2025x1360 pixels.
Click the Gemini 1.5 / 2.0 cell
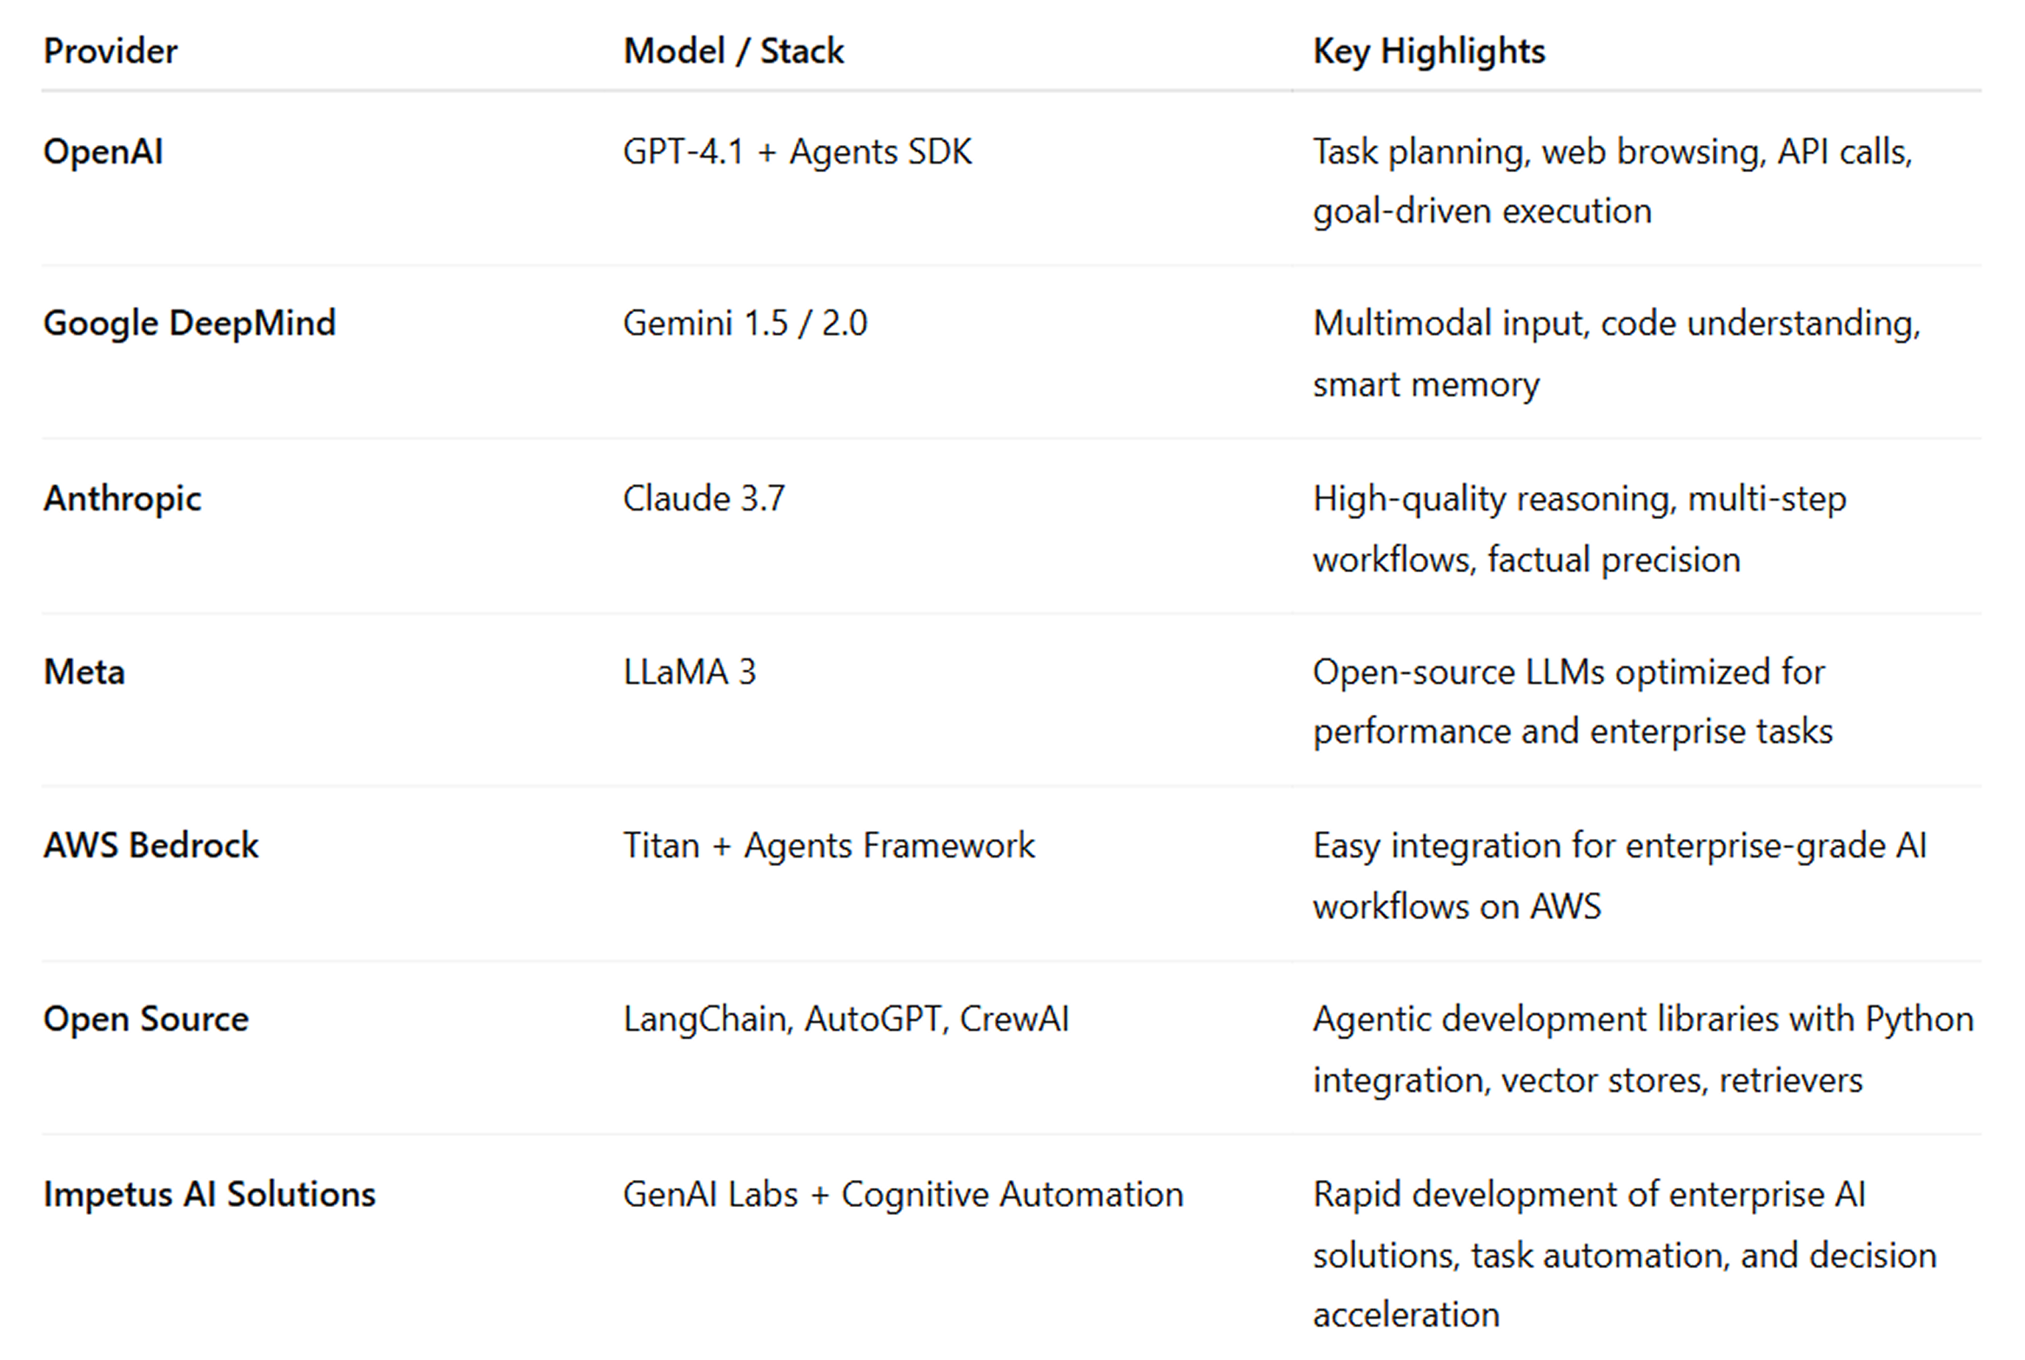745,323
